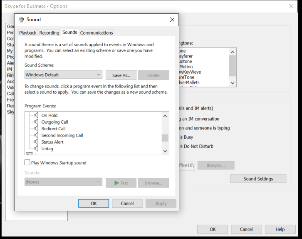Select the ringtone ending in 'uotone'
This screenshot has width=302, height=239.
tap(185, 61)
